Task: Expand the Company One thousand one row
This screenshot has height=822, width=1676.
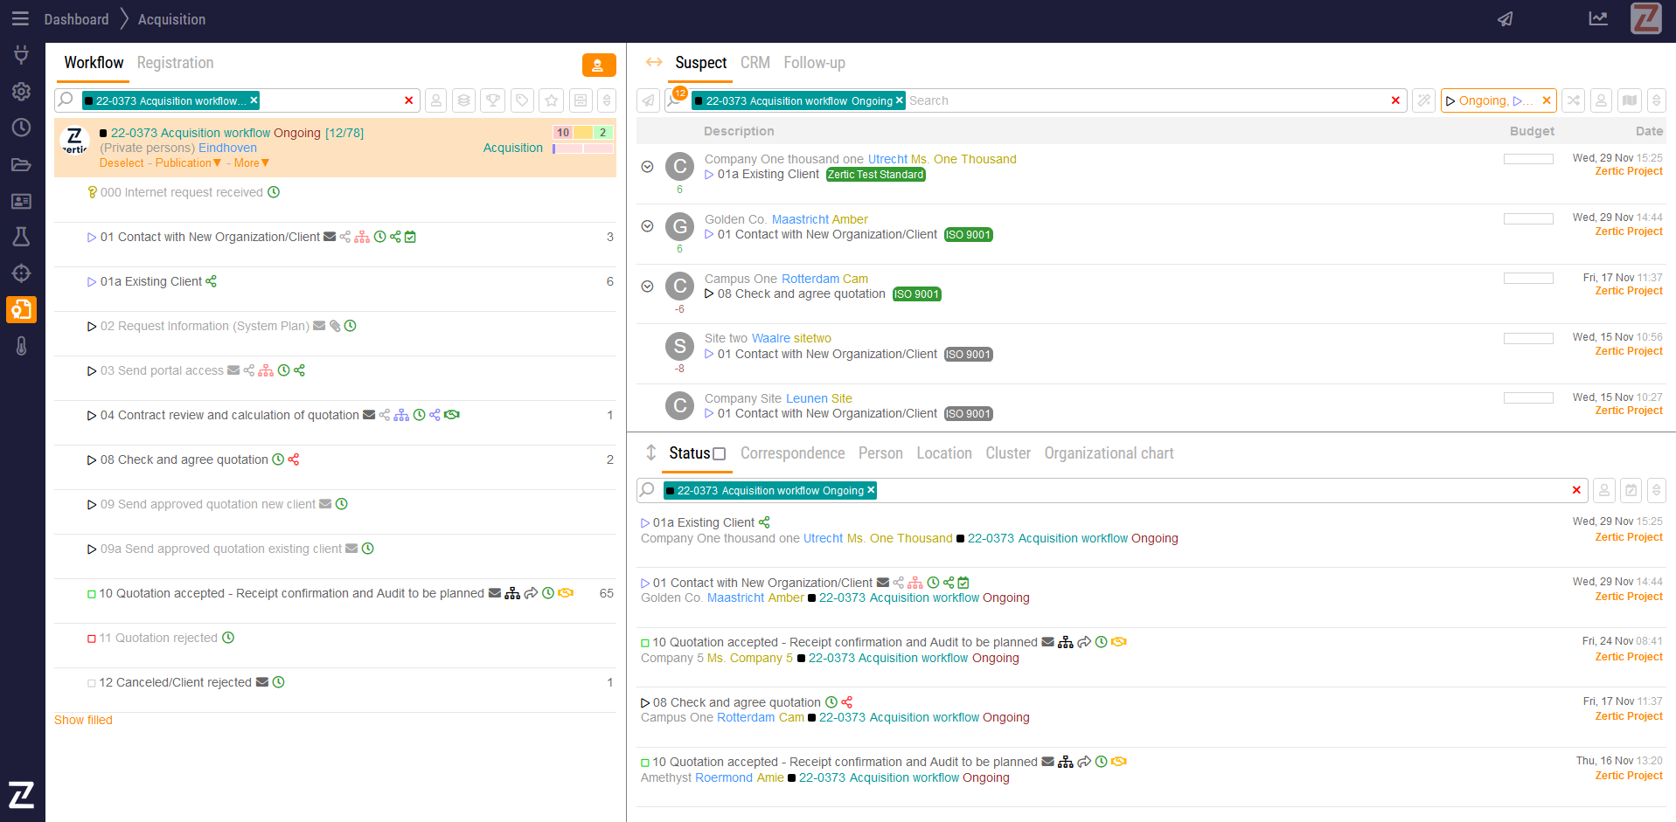Action: tap(647, 167)
